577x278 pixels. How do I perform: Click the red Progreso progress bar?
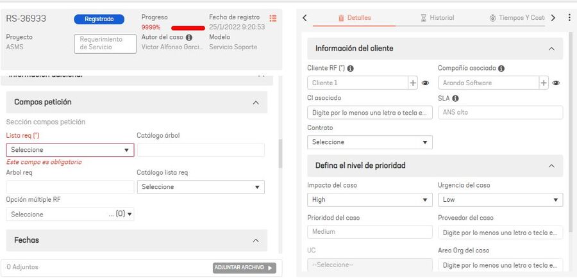click(188, 28)
